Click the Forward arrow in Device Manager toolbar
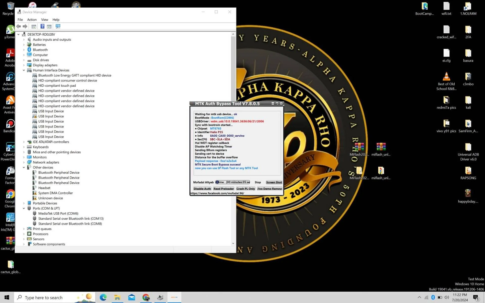This screenshot has width=485, height=303. click(x=25, y=27)
